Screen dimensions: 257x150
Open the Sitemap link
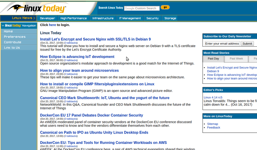[x=213, y=124]
